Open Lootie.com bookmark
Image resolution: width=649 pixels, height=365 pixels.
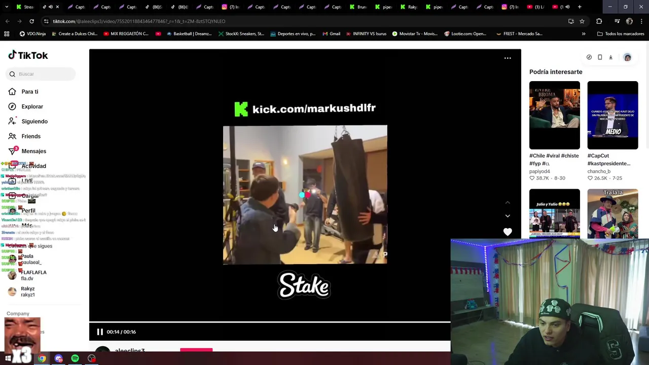[465, 34]
